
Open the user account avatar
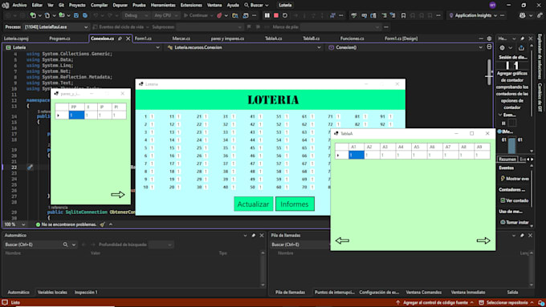click(x=492, y=6)
